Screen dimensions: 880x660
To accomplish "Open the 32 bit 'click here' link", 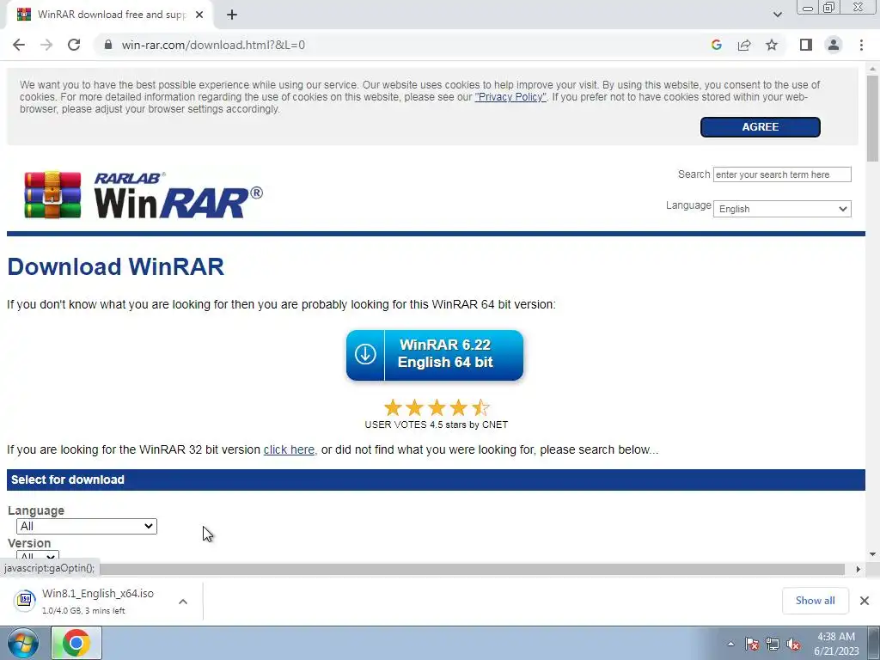I will (289, 449).
